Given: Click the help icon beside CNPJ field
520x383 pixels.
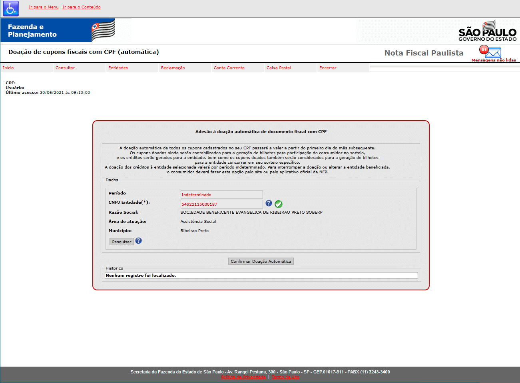Looking at the screenshot, I should pos(269,203).
